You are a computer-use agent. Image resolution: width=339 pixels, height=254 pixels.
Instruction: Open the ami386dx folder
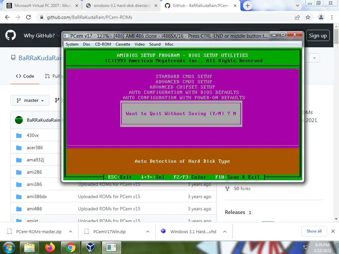[37, 196]
